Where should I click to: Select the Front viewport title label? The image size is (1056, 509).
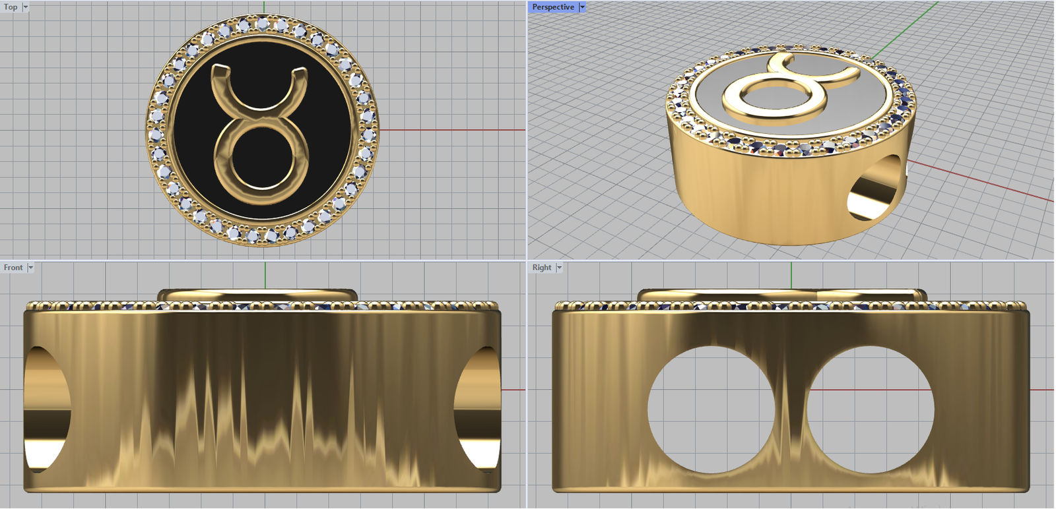pyautogui.click(x=13, y=268)
